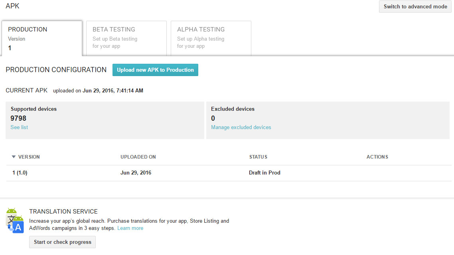Screen dimensions: 454x255
Task: Click the ACTIONS column header
Action: pos(377,157)
